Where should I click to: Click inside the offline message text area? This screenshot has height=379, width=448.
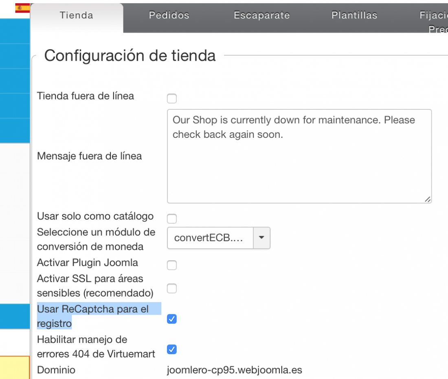point(299,156)
